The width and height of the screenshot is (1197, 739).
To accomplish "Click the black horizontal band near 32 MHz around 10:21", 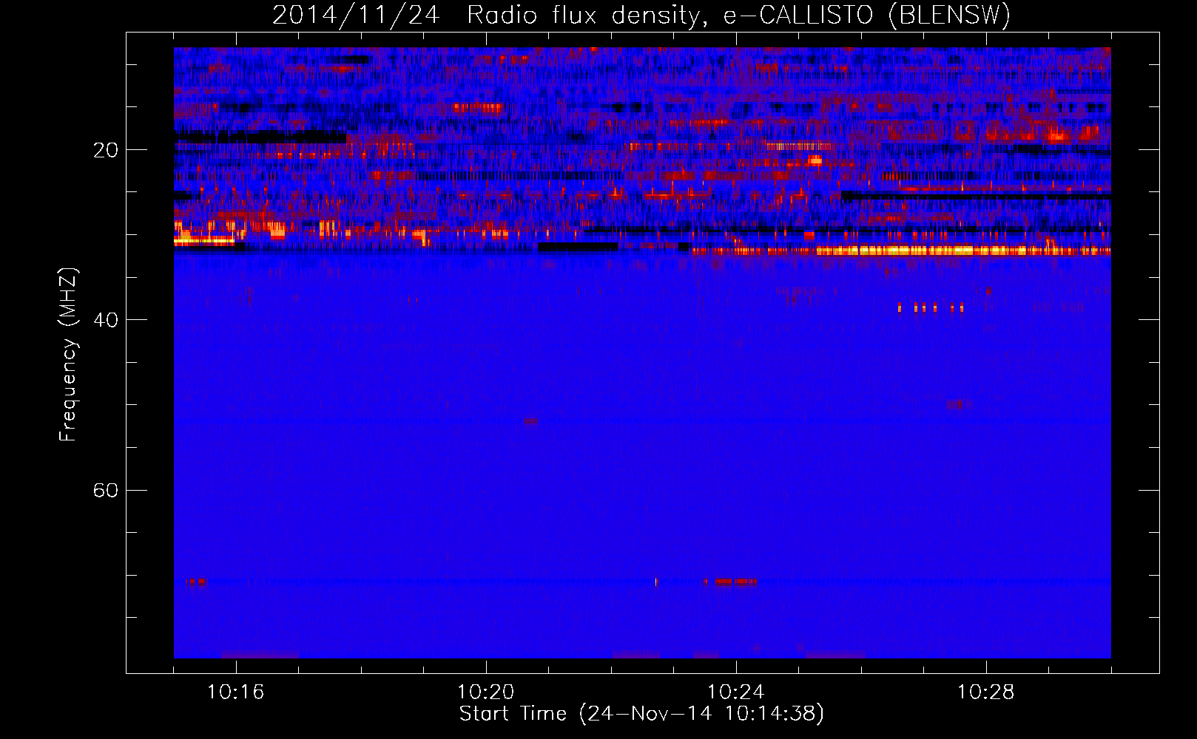I will pos(578,246).
